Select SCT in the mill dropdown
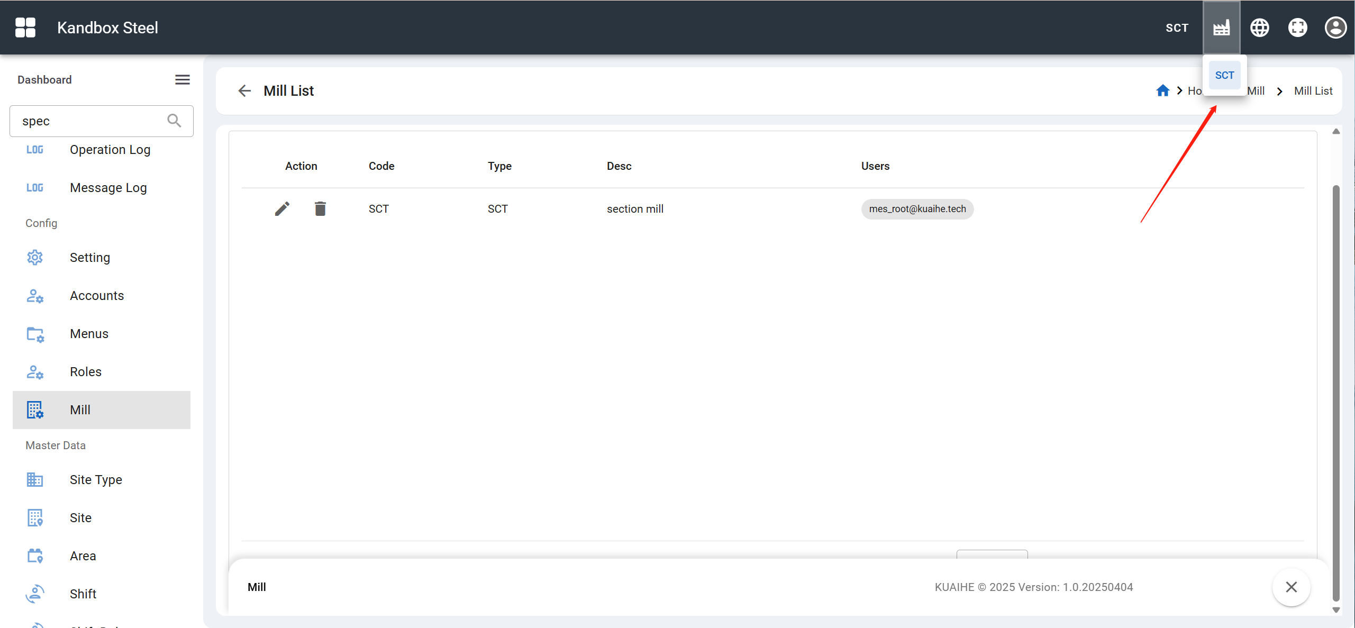The height and width of the screenshot is (628, 1355). pyautogui.click(x=1224, y=75)
